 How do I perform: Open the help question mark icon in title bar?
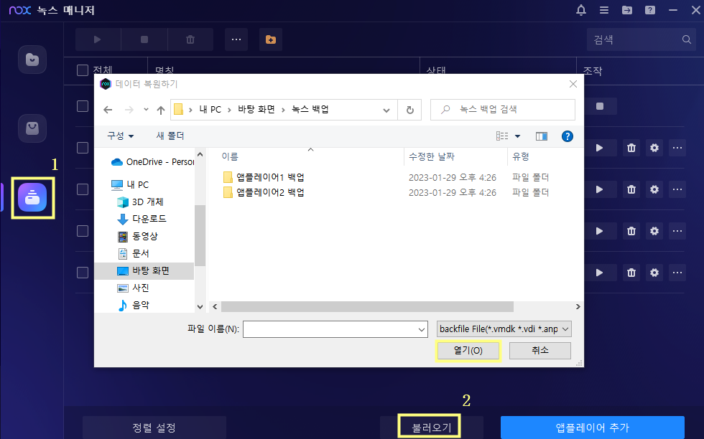[x=649, y=10]
